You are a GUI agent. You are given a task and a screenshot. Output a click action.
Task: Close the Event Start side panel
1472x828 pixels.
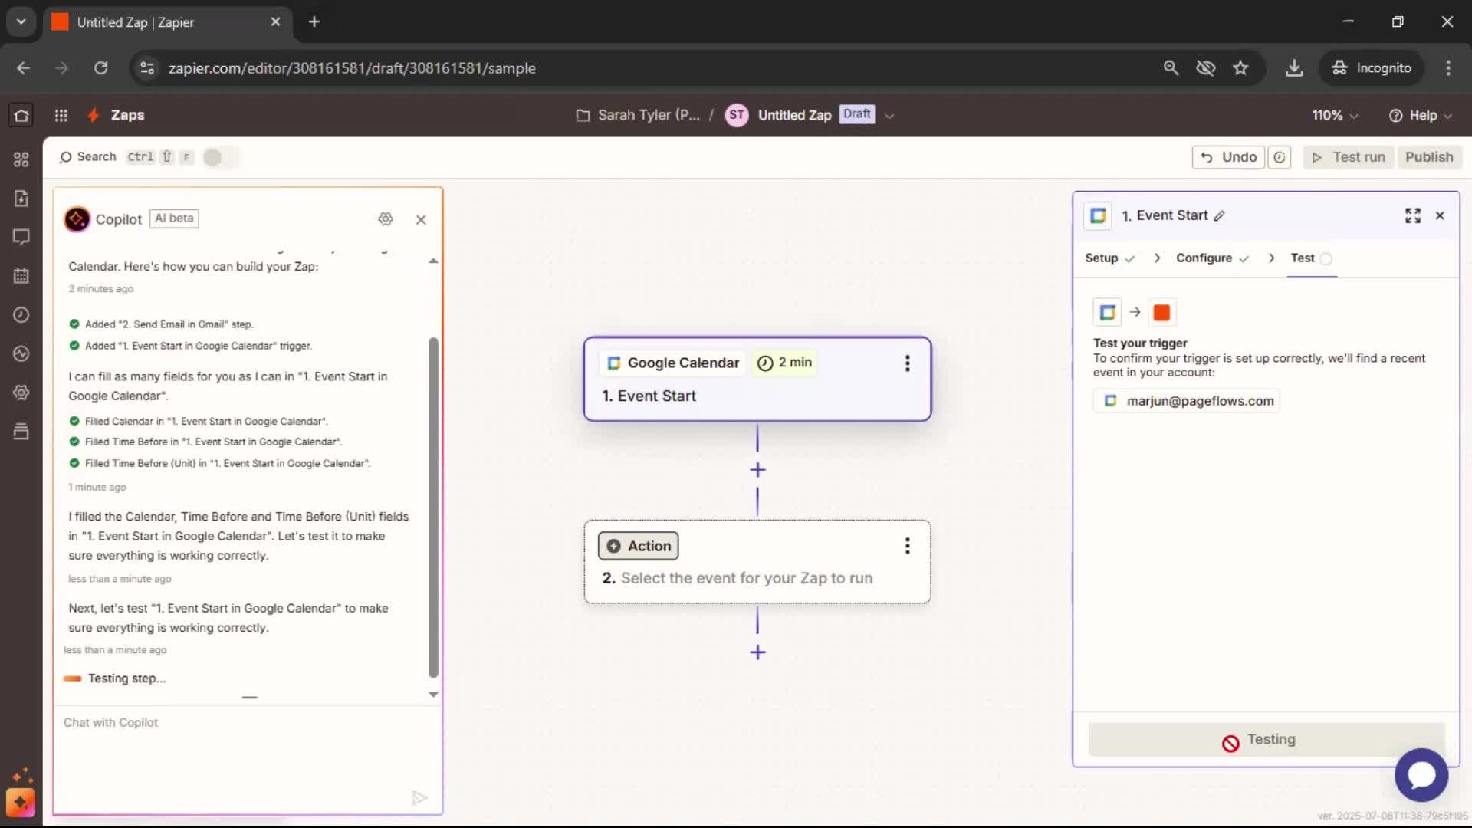click(x=1440, y=216)
